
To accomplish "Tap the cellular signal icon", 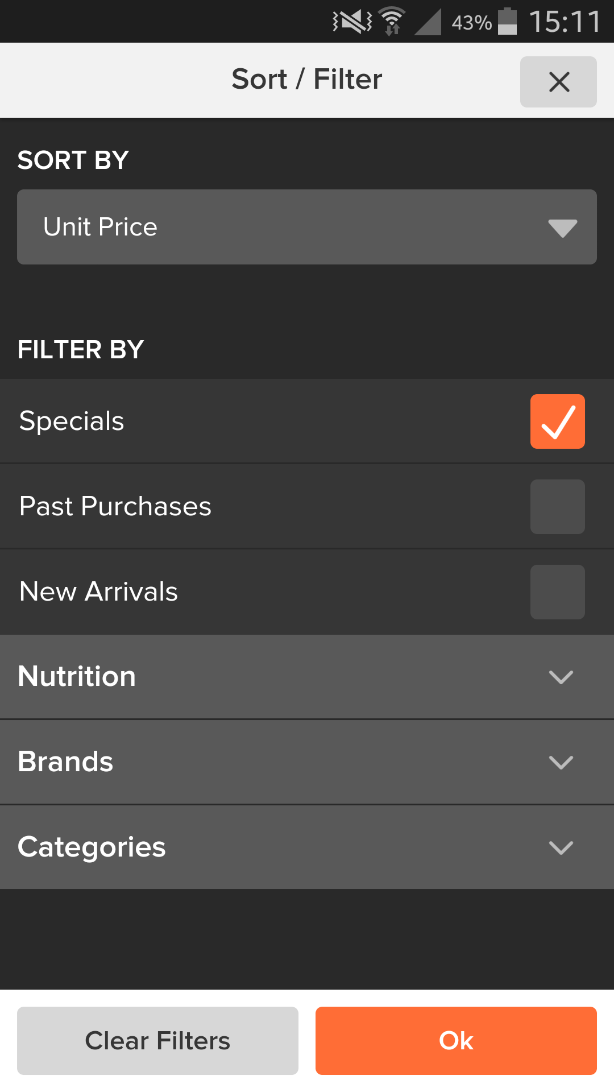I will (428, 23).
